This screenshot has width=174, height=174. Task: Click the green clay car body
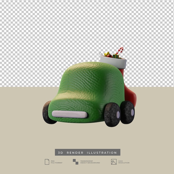[x=86, y=92]
